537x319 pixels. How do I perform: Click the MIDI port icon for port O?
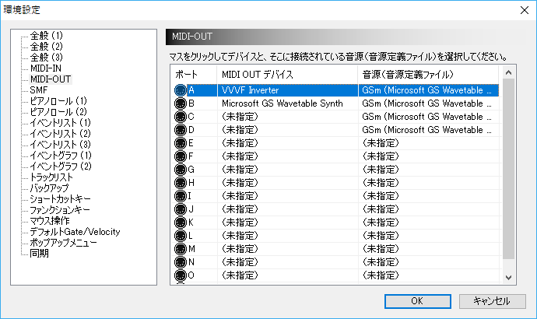click(180, 275)
